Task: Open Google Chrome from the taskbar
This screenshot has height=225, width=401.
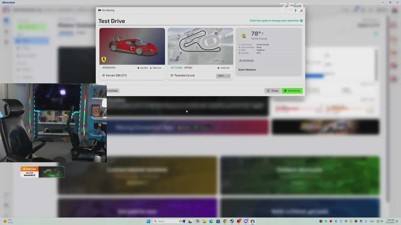Action: pyautogui.click(x=225, y=221)
